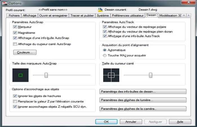Image resolution: width=197 pixels, height=127 pixels.
Task: Disable the Magnétisme checkbox
Action: (x=15, y=33)
